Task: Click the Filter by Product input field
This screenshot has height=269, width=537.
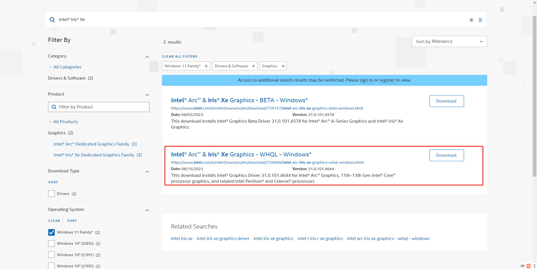Action: (x=102, y=107)
